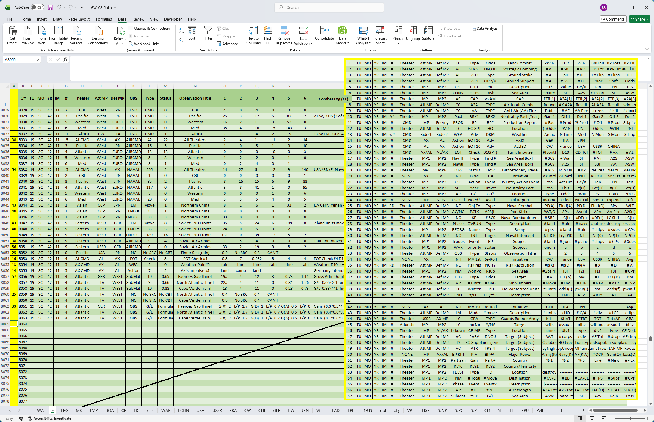Viewport: 654px width, 422px height.
Task: Click the Select All corner
Action: click(5, 86)
